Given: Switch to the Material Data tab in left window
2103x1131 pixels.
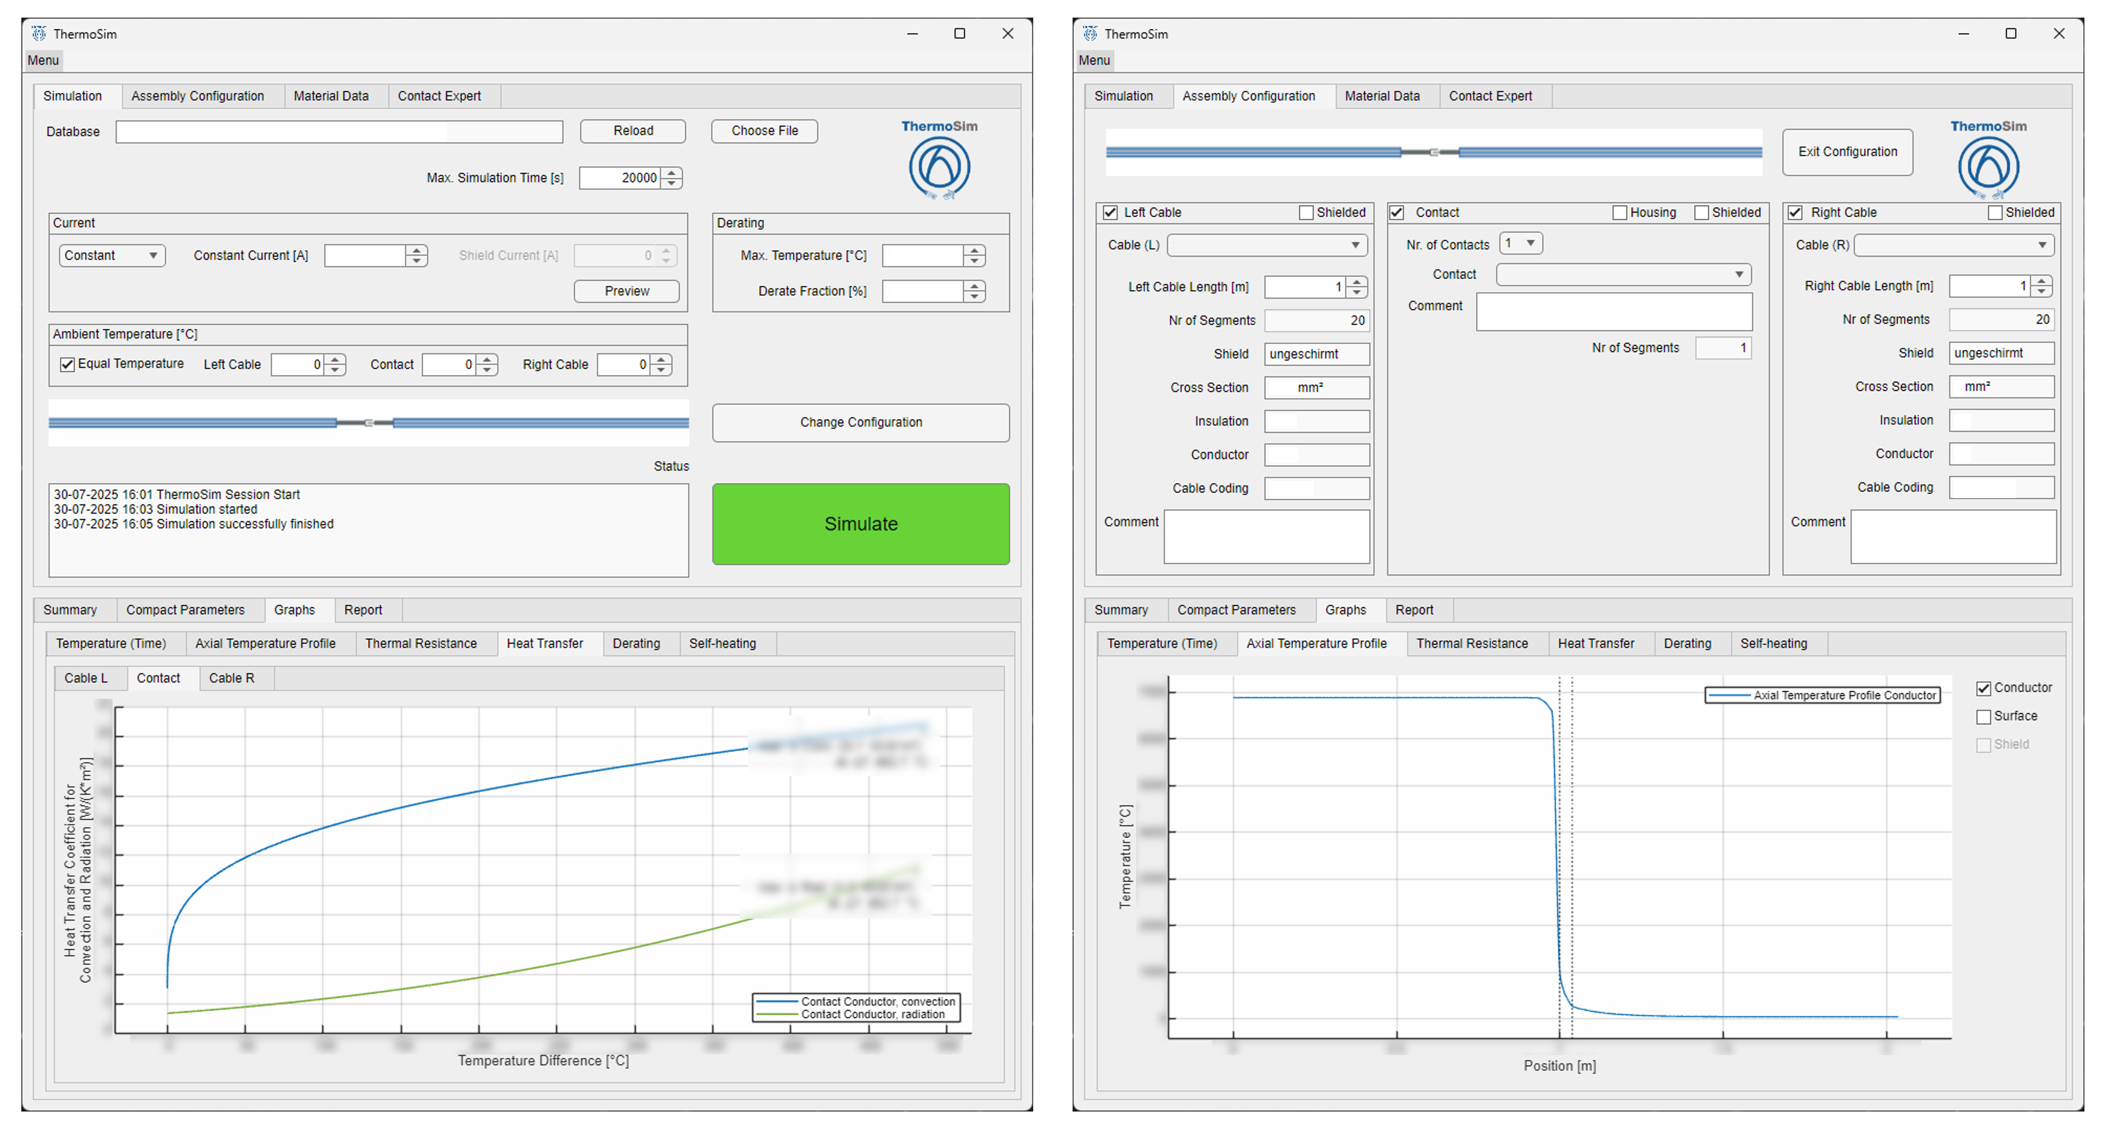Looking at the screenshot, I should [x=331, y=96].
